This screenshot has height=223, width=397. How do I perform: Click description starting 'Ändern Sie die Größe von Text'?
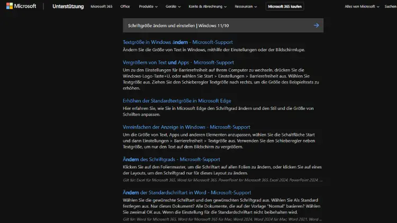tap(214, 50)
